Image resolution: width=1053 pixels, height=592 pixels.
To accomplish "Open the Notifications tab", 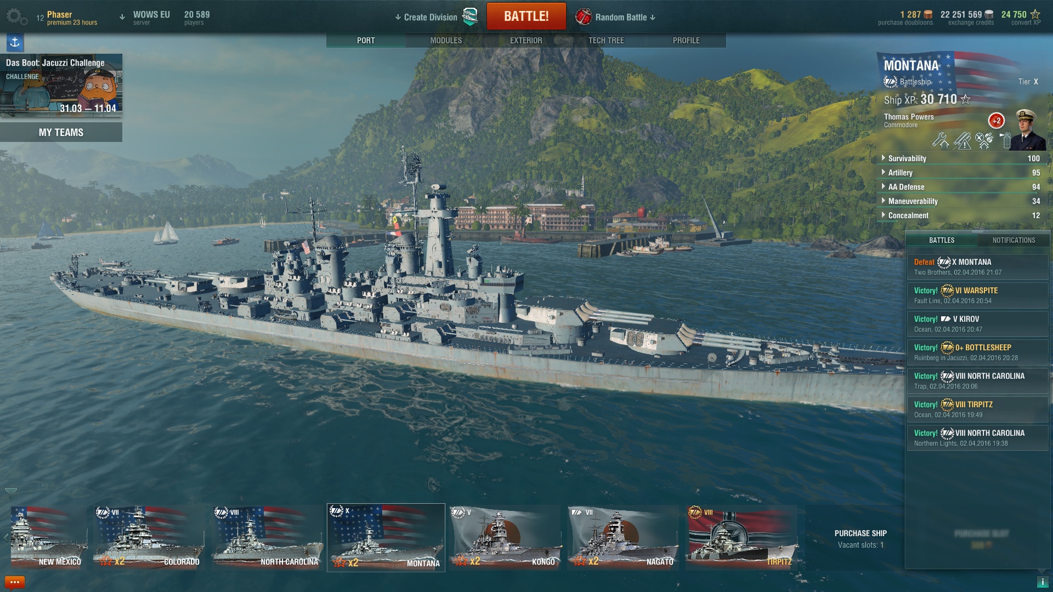I will tap(1014, 240).
